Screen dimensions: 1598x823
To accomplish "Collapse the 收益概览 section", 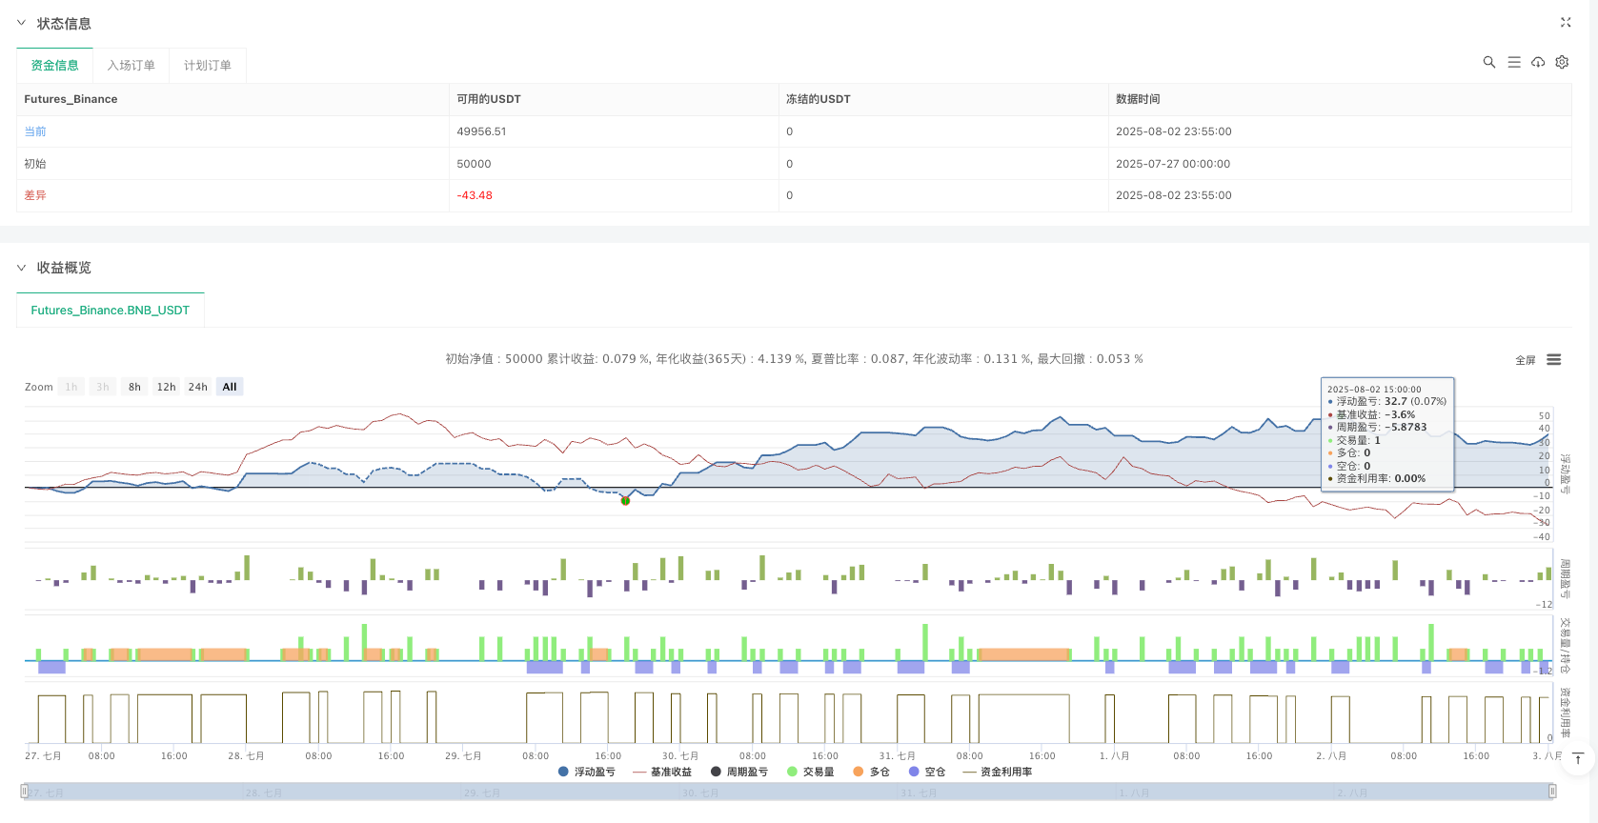I will [x=22, y=268].
